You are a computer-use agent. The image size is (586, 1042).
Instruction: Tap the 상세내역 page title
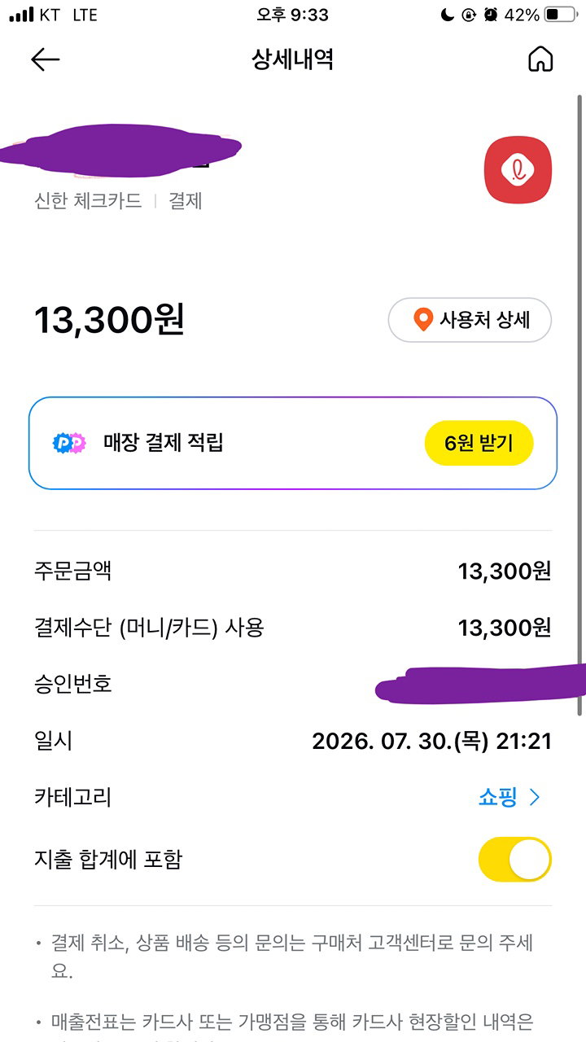coord(293,59)
